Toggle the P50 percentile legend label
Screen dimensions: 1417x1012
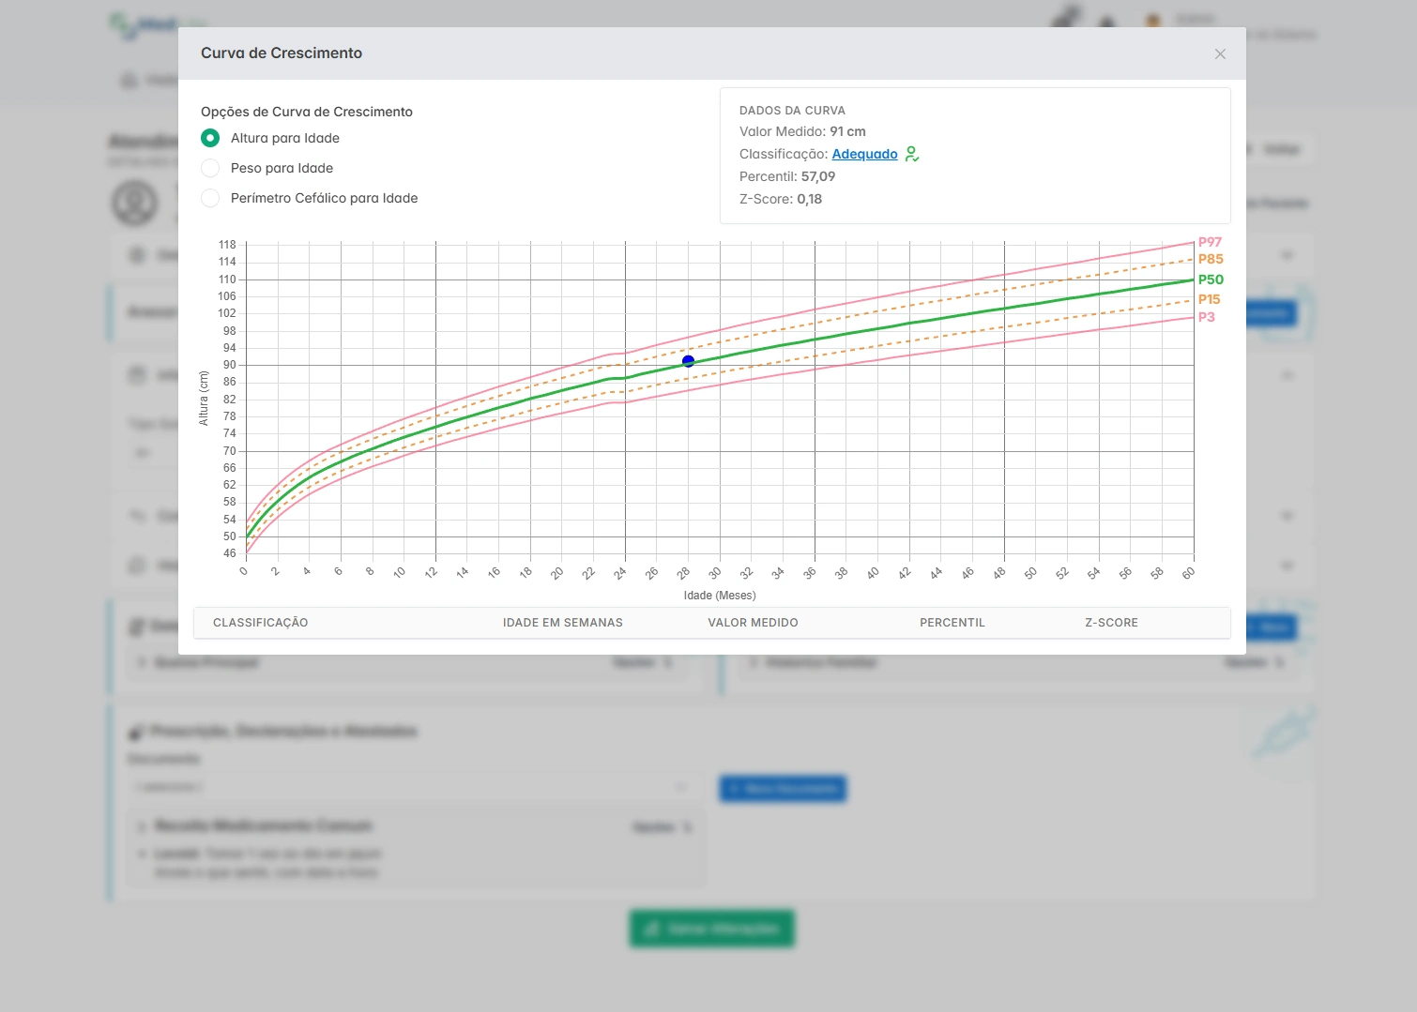(x=1210, y=279)
